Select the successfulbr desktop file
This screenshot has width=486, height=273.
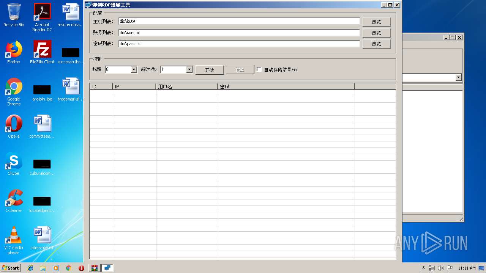tap(71, 55)
